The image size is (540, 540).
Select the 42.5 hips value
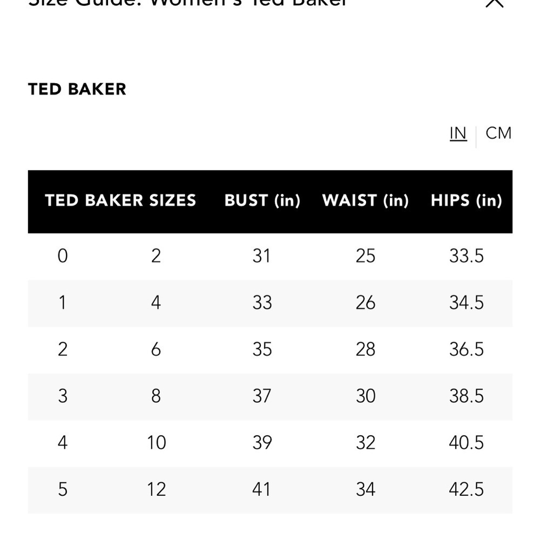[466, 490]
